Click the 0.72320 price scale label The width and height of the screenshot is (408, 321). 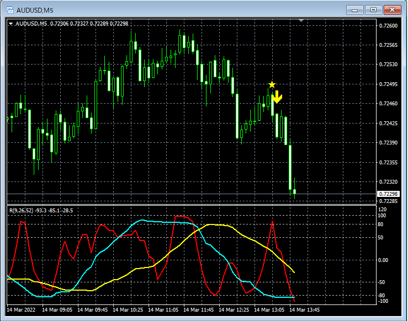click(389, 181)
